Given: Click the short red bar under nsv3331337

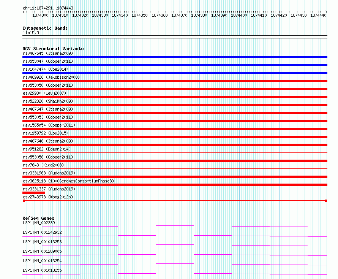Looking at the screenshot, I should [x=34, y=193].
